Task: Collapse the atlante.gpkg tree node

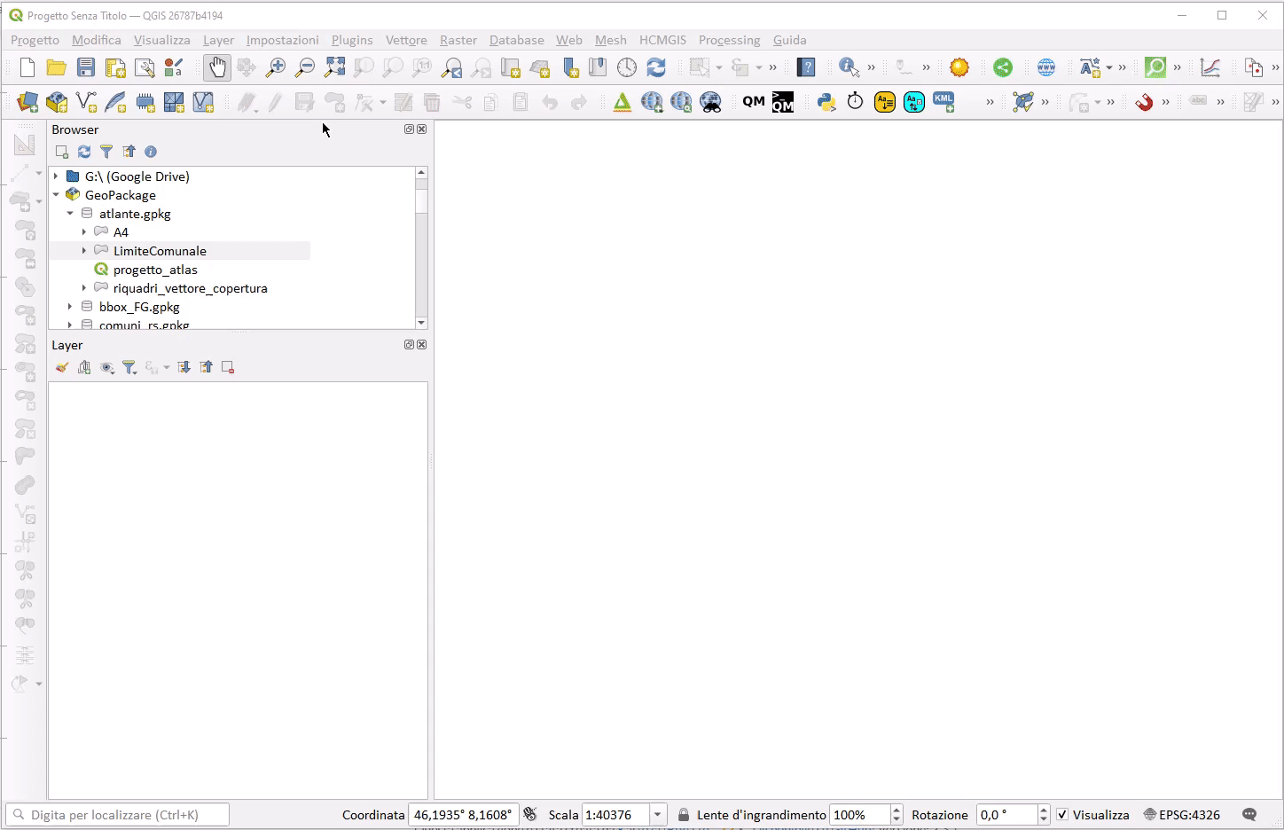Action: coord(70,214)
